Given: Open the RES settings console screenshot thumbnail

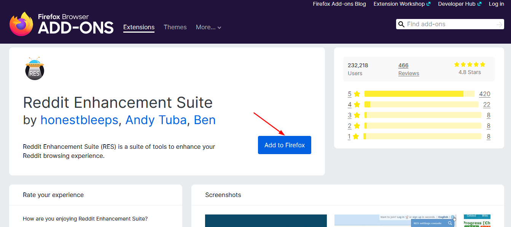Looking at the screenshot, I should click(395, 221).
